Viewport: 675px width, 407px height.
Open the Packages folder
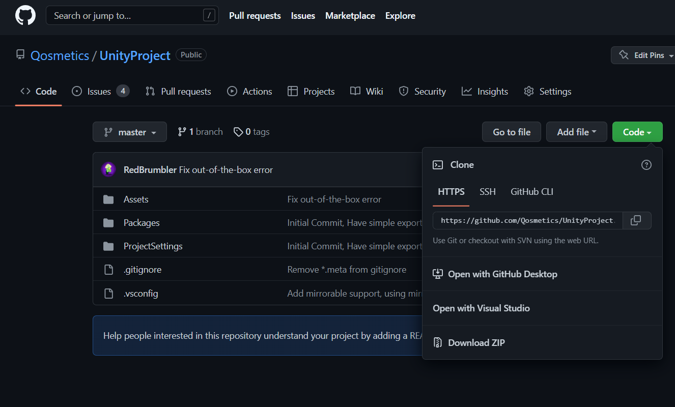coord(142,223)
